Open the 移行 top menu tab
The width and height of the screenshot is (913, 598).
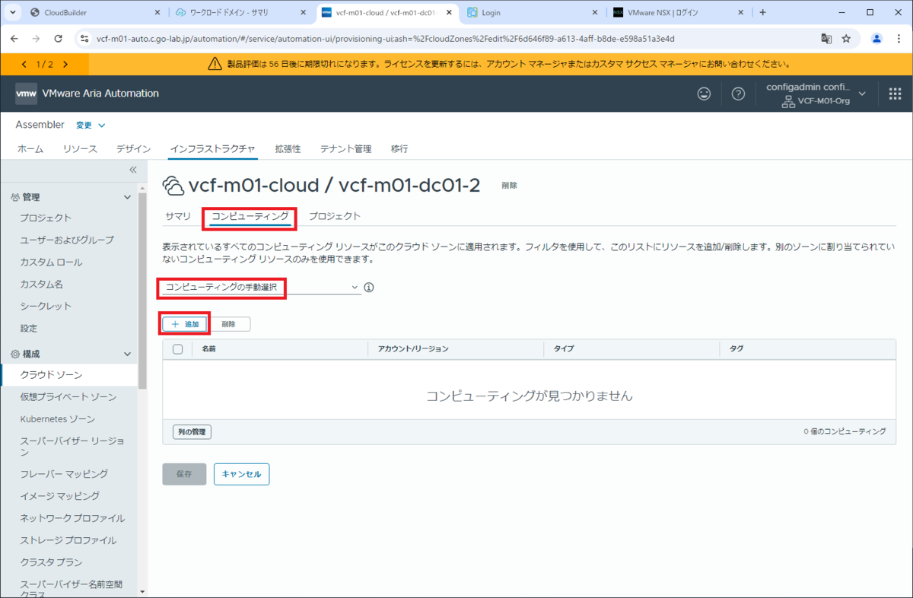[399, 149]
